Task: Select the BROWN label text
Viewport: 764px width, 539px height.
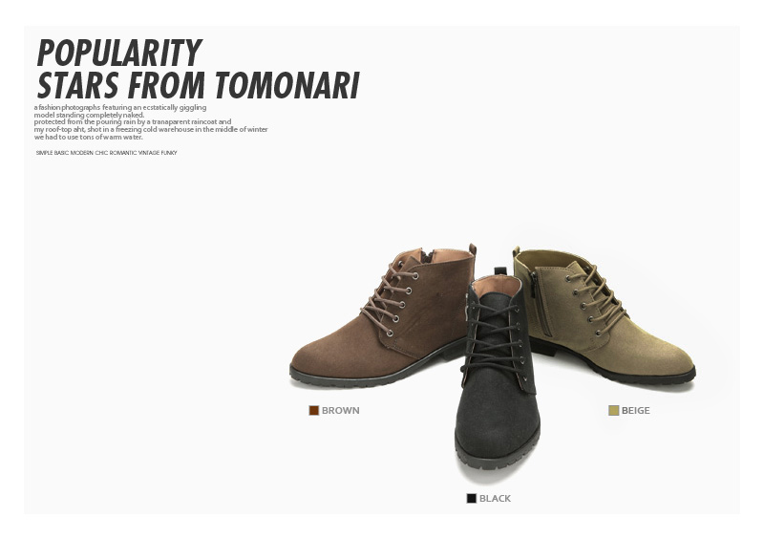Action: pos(341,410)
